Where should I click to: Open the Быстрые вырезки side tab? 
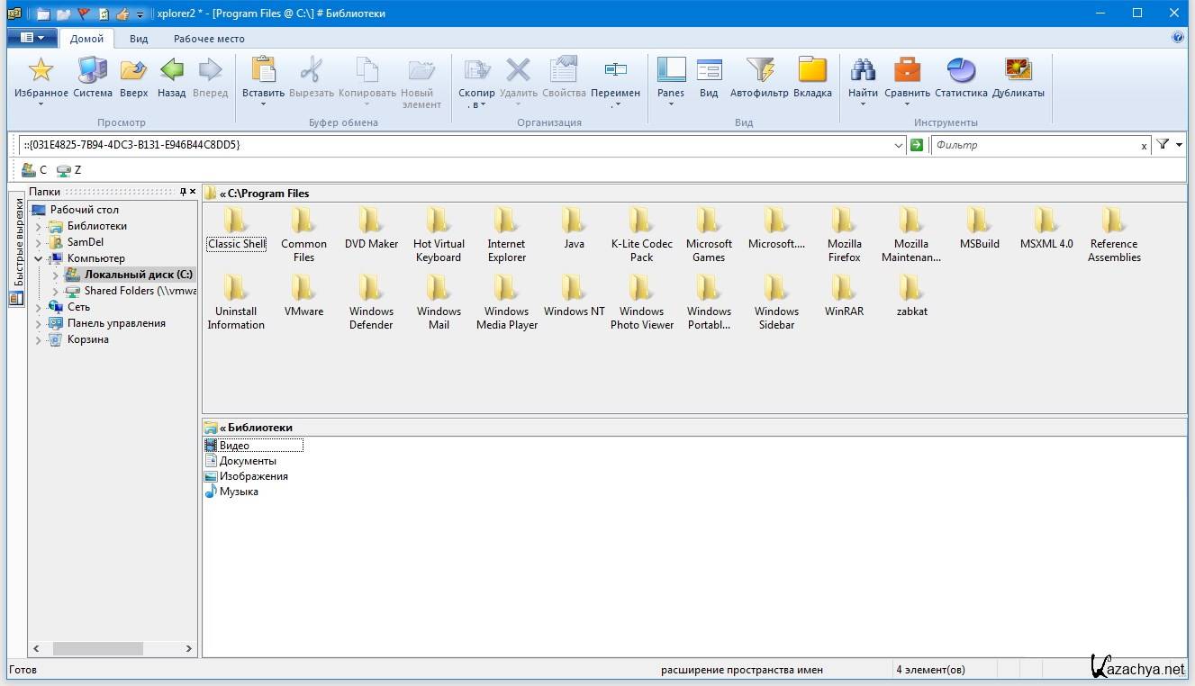(x=17, y=243)
